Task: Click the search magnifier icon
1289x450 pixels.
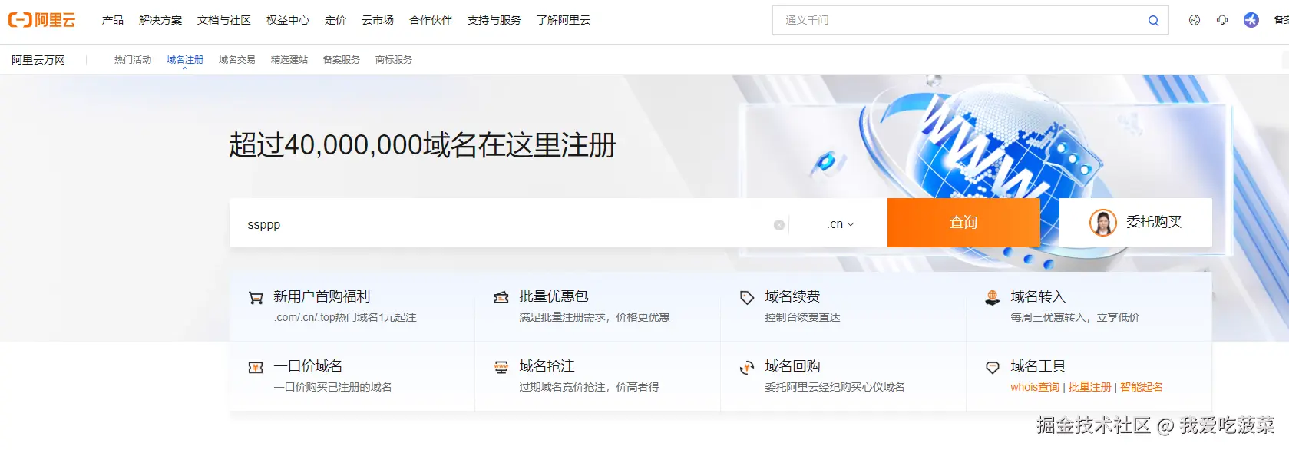Action: pos(1153,21)
